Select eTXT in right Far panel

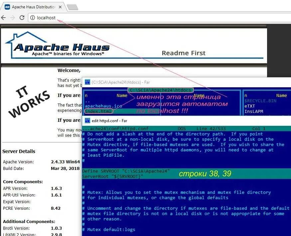coord(250,106)
